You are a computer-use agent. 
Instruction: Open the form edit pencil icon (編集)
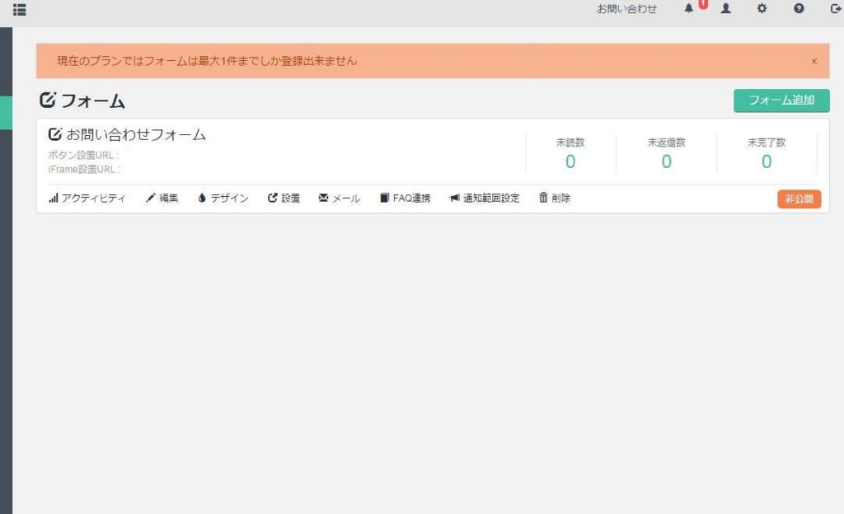pyautogui.click(x=162, y=198)
